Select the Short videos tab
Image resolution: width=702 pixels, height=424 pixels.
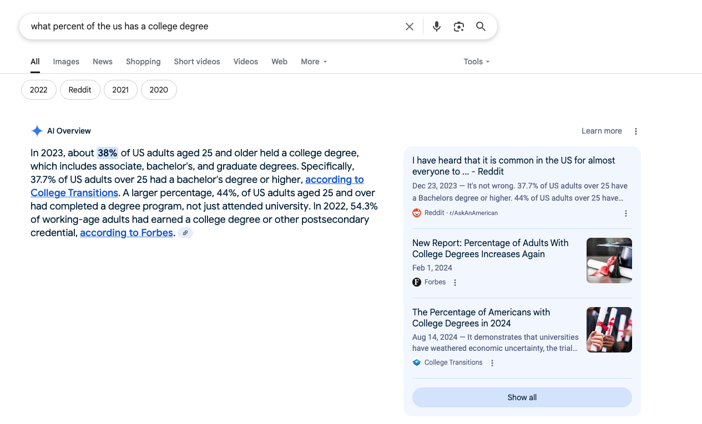(197, 62)
